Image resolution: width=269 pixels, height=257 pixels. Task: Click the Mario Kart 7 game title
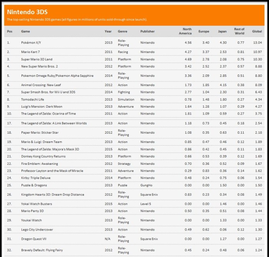tap(30, 52)
